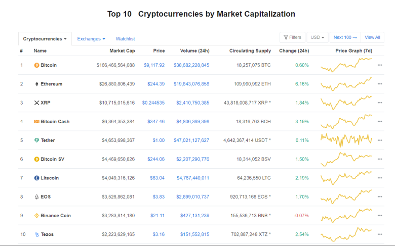The height and width of the screenshot is (246, 395).
Task: Click the Litecoin logo icon
Action: click(x=36, y=178)
